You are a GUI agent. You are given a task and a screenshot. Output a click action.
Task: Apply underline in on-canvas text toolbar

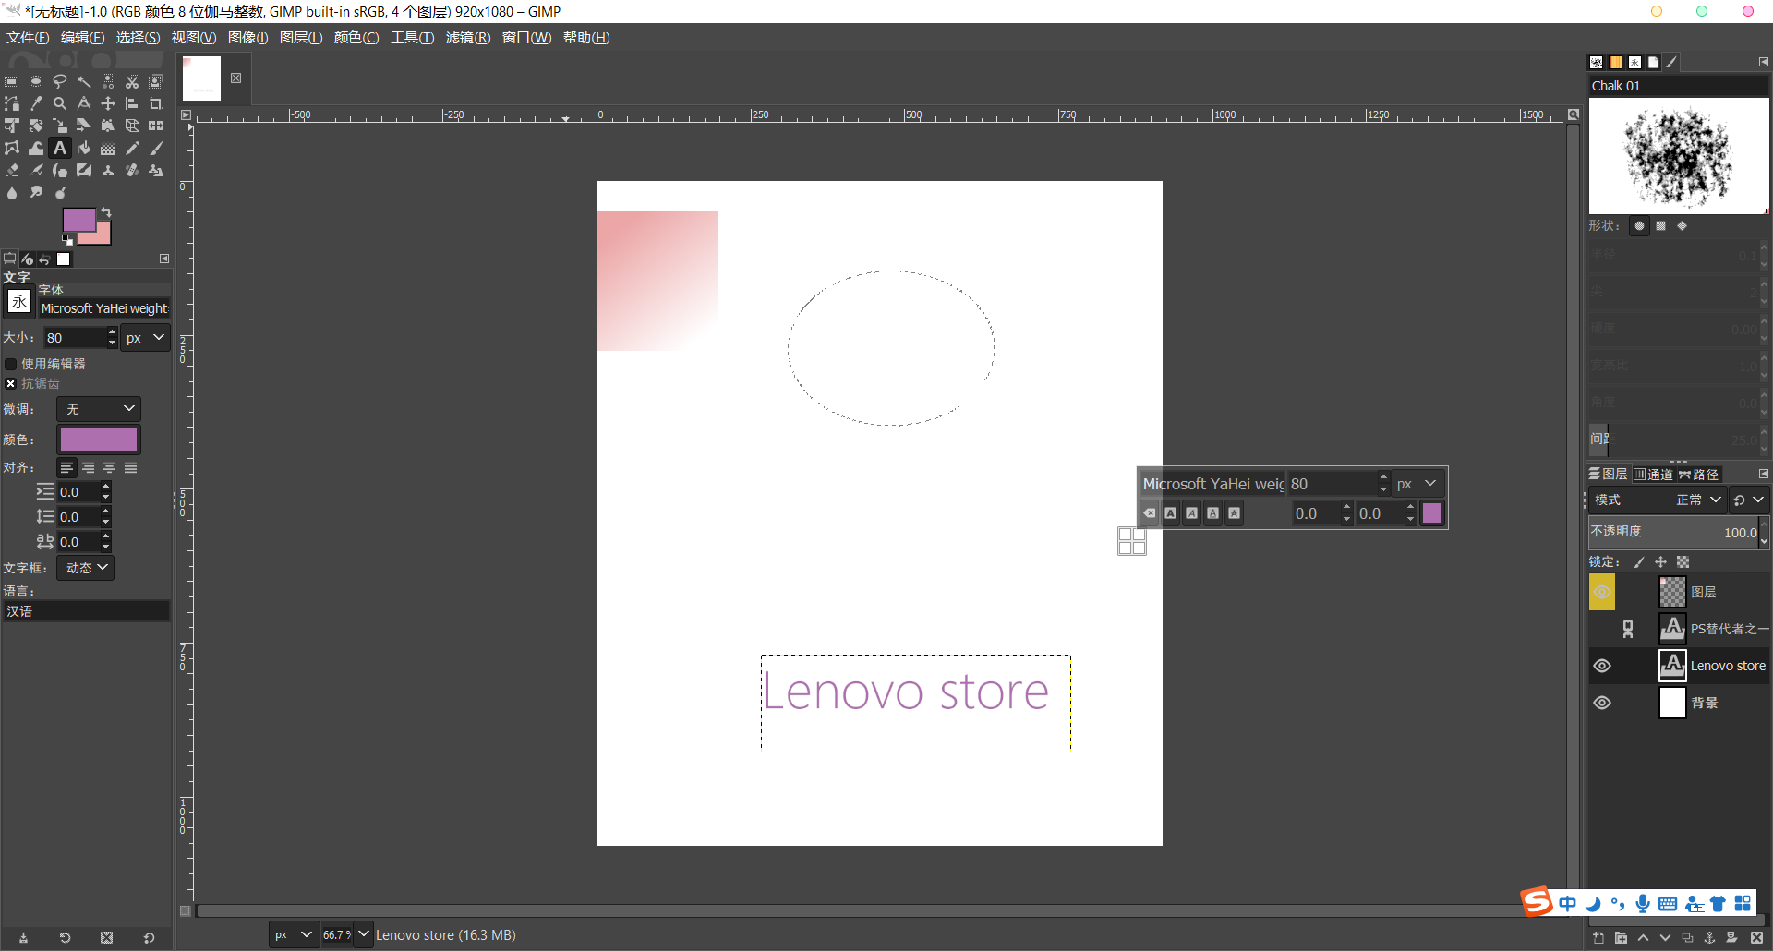tap(1213, 513)
